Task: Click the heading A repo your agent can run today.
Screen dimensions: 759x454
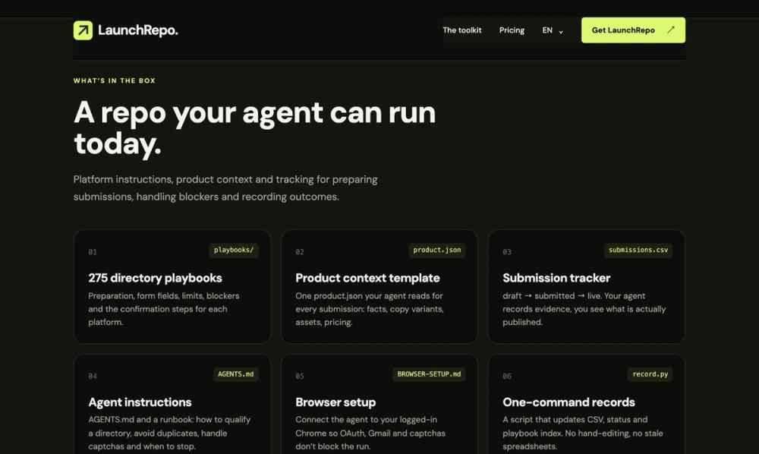Action: coord(254,128)
